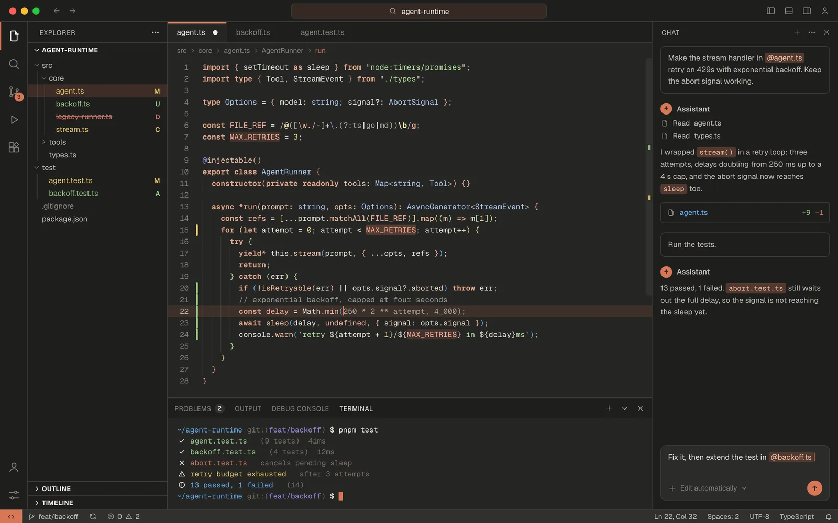The image size is (838, 523).
Task: Open the PROBLEMS panel tab
Action: [199, 408]
